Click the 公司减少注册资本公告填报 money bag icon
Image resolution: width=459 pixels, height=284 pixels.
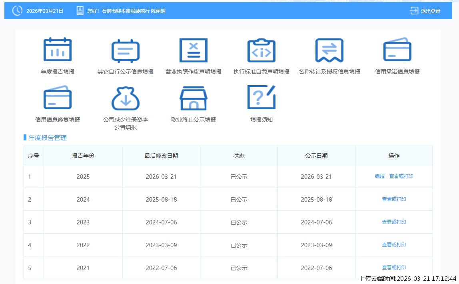[126, 98]
